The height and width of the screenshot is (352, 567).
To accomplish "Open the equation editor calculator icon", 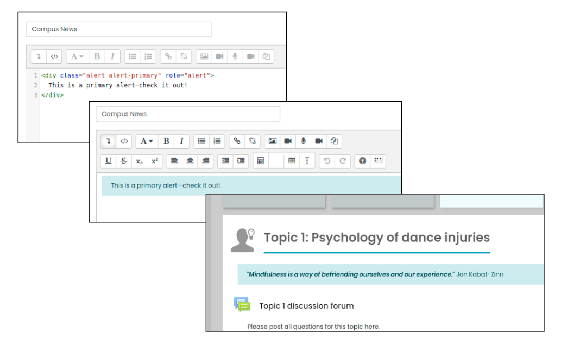I will 261,161.
